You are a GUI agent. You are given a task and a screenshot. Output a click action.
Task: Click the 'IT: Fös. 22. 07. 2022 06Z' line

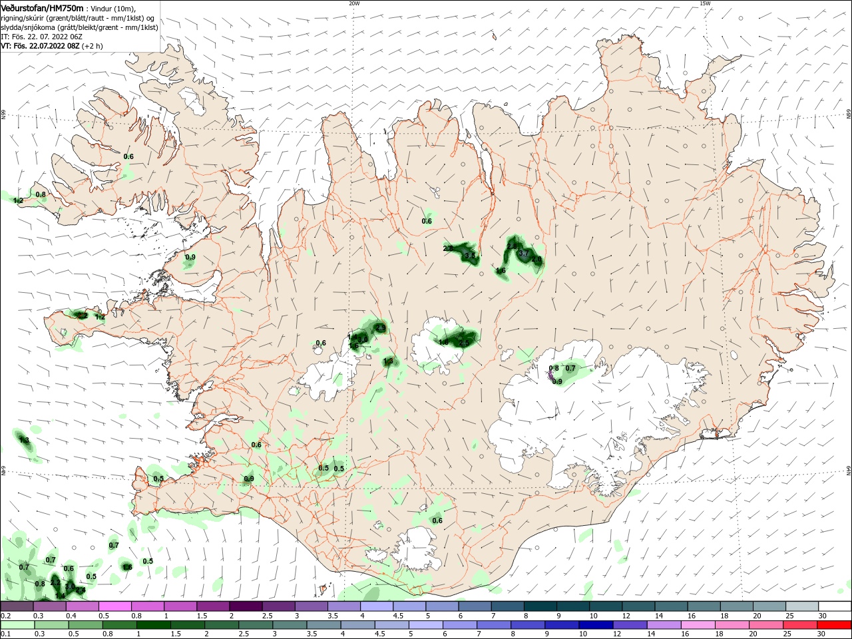pyautogui.click(x=41, y=37)
